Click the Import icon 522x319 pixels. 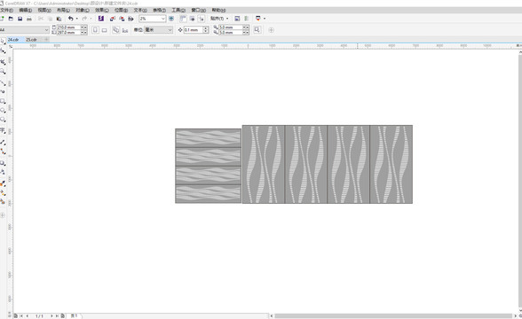coord(113,19)
